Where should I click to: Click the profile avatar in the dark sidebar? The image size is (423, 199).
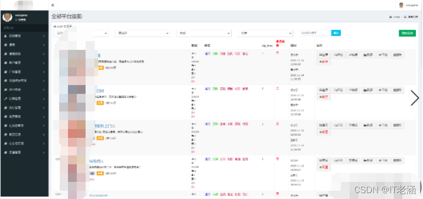tap(7, 17)
